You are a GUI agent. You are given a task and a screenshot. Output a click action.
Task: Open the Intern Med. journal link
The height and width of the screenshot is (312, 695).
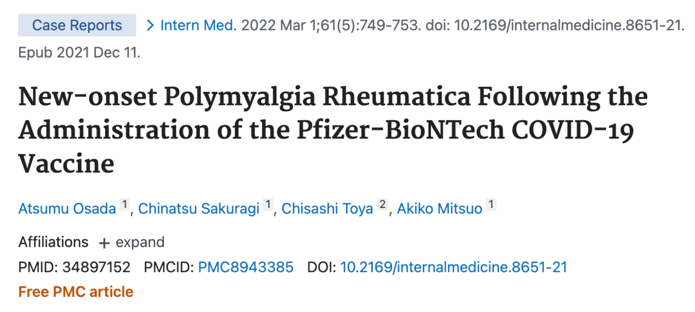click(199, 25)
